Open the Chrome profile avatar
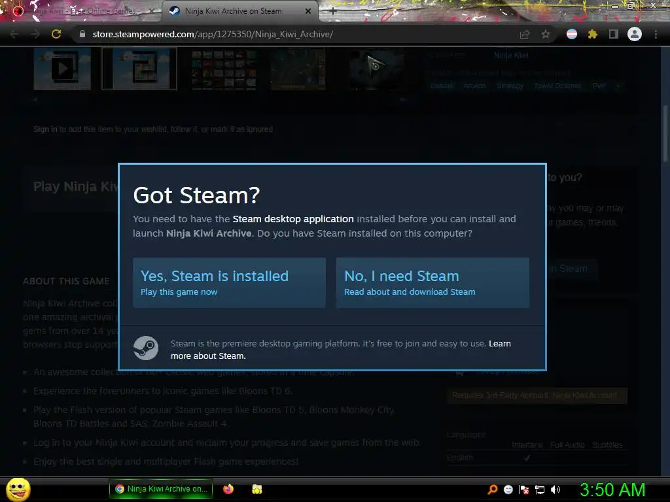670x502 pixels. click(634, 34)
